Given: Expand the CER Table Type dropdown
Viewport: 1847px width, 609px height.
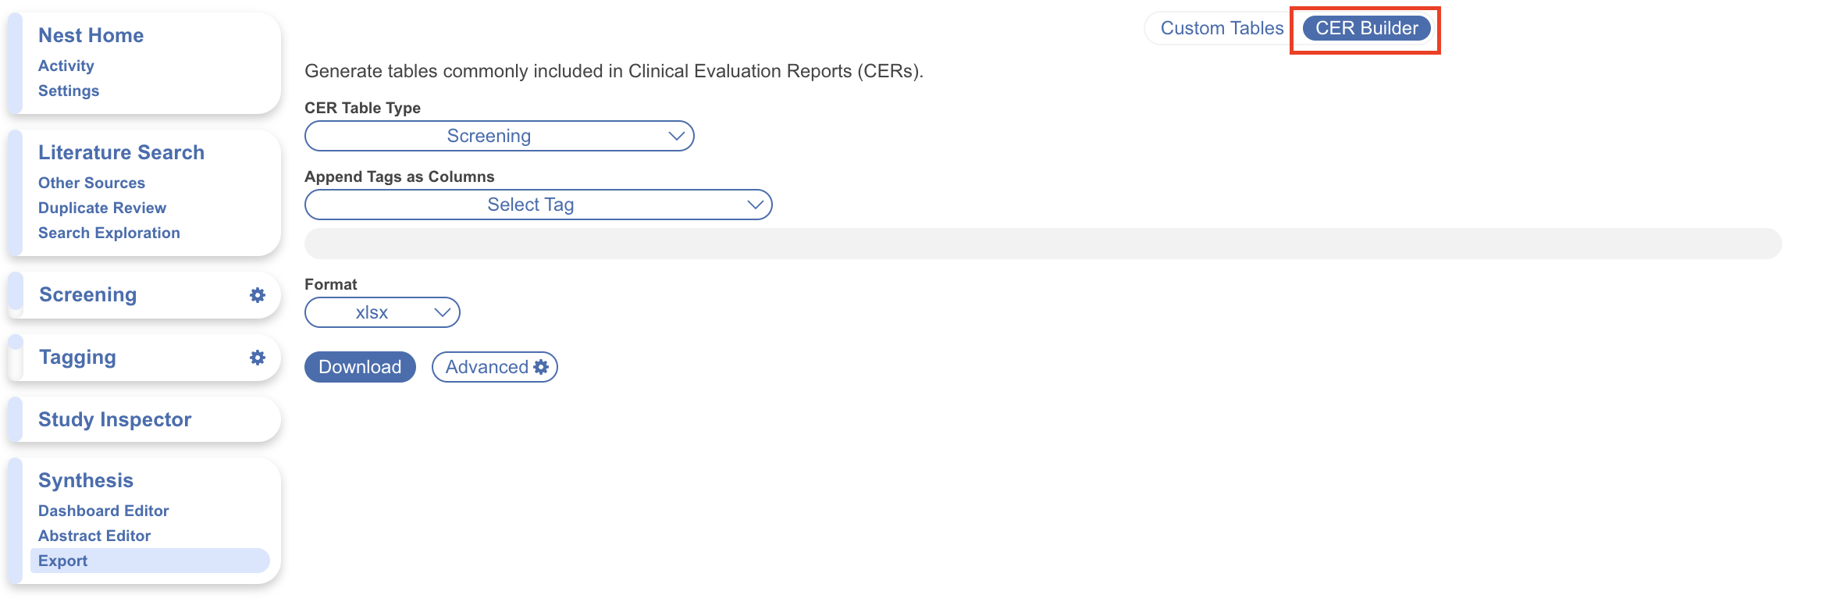Looking at the screenshot, I should pos(499,136).
